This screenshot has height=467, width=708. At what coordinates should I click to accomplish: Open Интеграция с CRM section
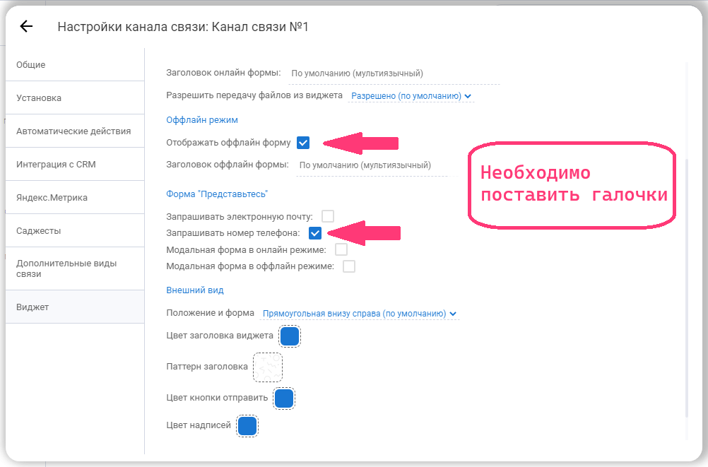click(56, 165)
